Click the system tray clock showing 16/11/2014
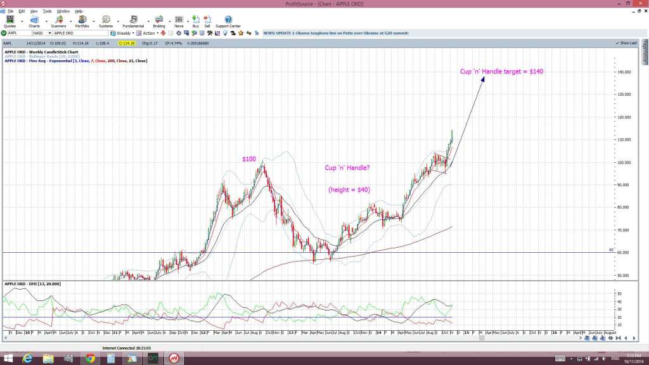 634,359
